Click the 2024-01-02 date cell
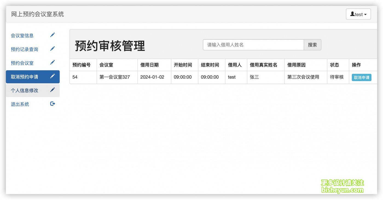The width and height of the screenshot is (383, 200). (x=154, y=77)
